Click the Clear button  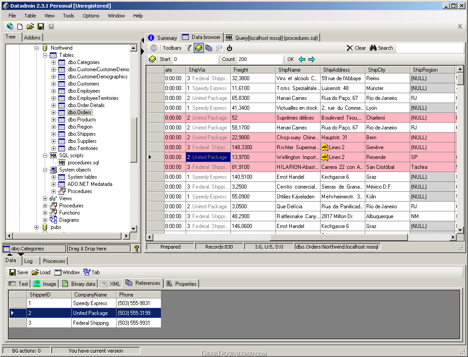pos(356,48)
